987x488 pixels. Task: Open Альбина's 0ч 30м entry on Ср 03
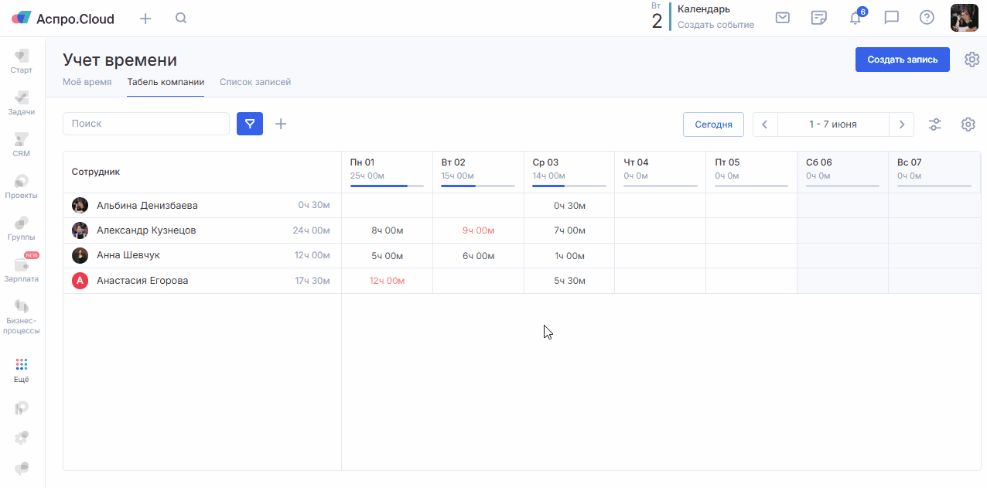point(569,206)
